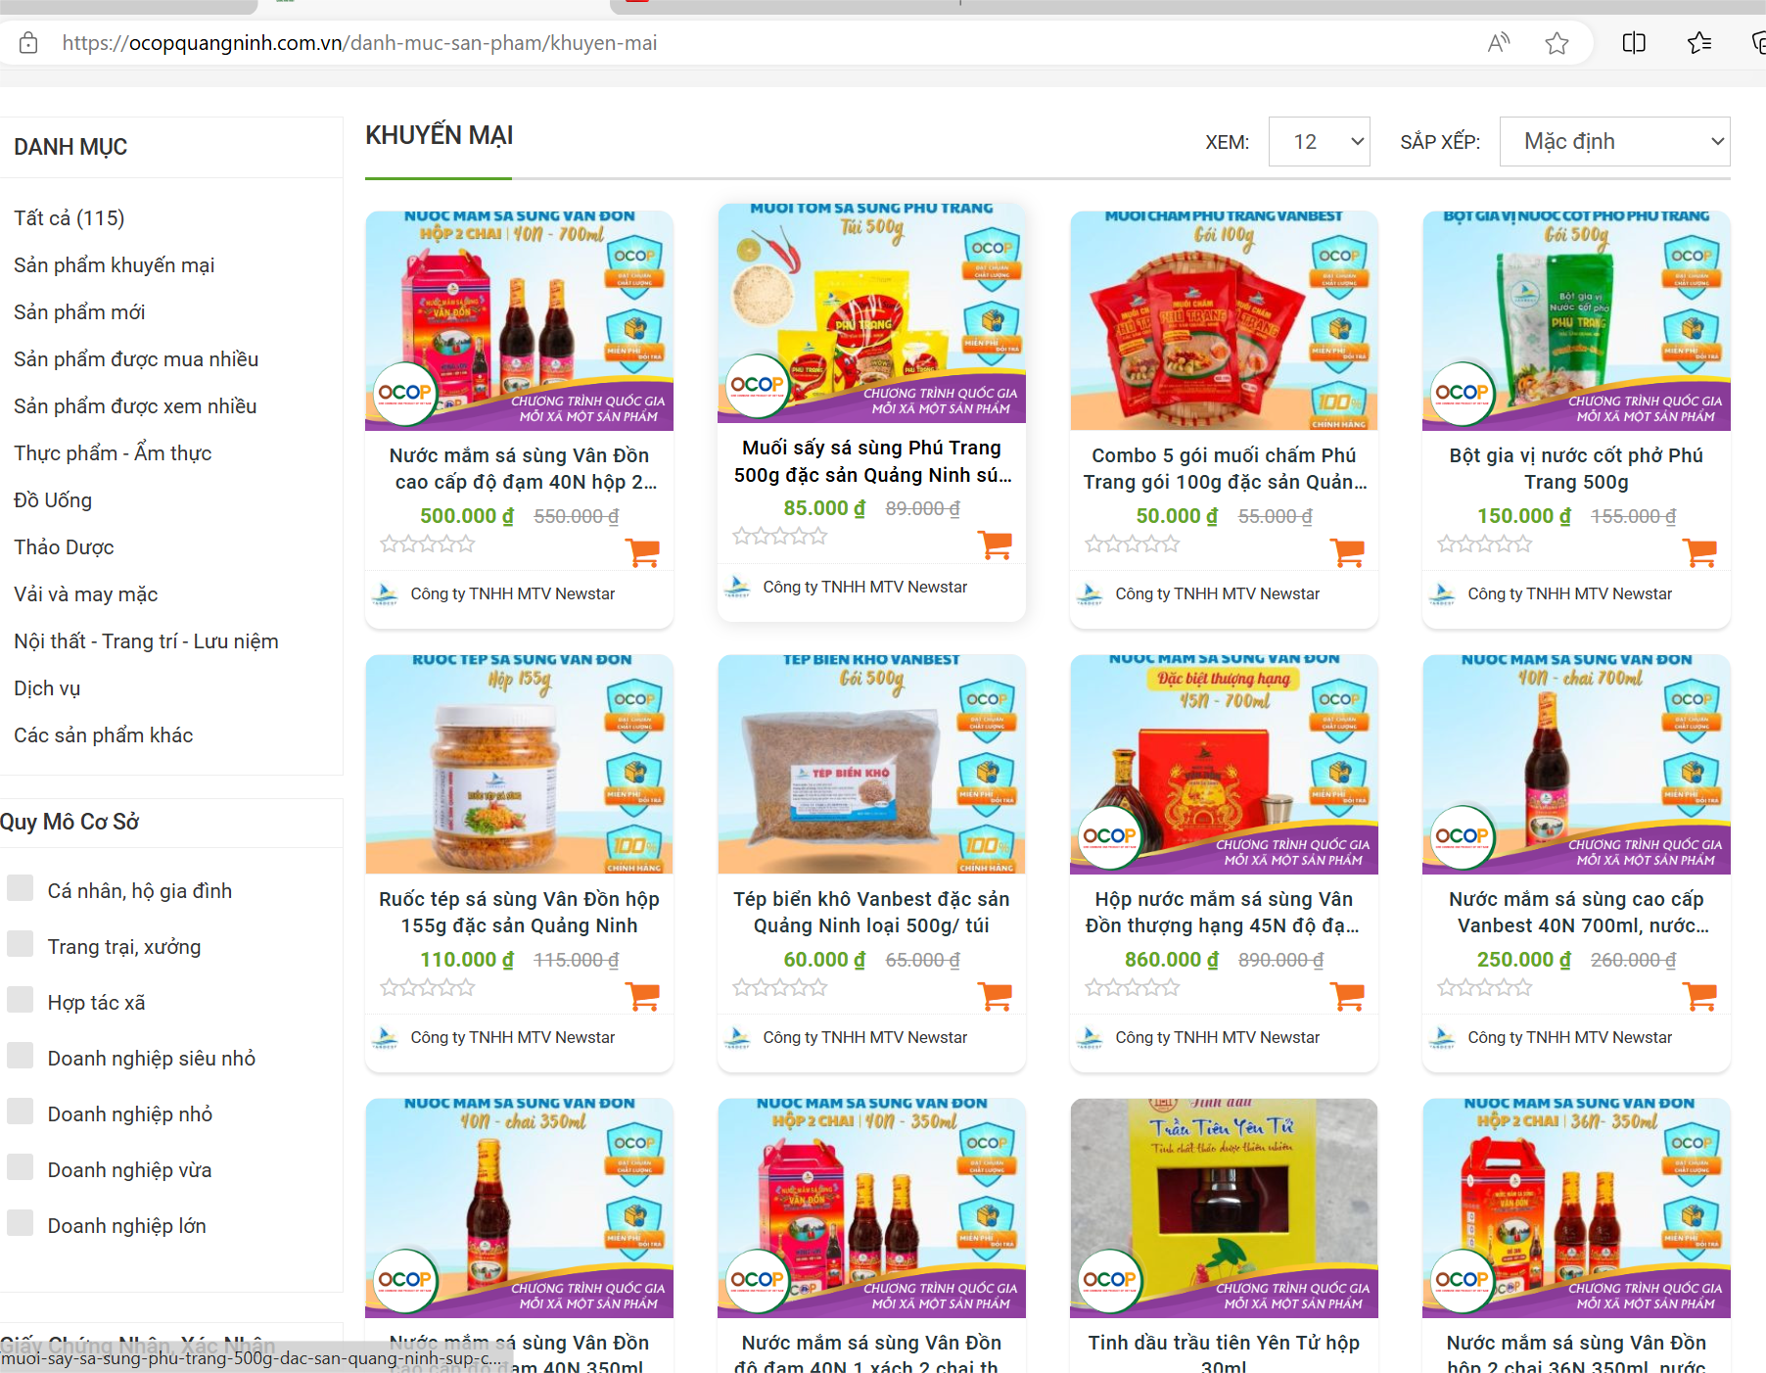Open browser split screen icon

(x=1634, y=43)
